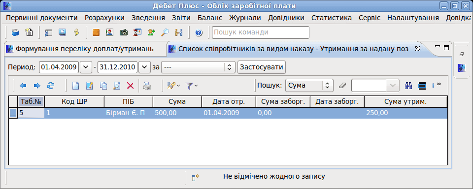Open the Довідники menu
Image resolution: width=473 pixels, height=189 pixels.
[286, 18]
